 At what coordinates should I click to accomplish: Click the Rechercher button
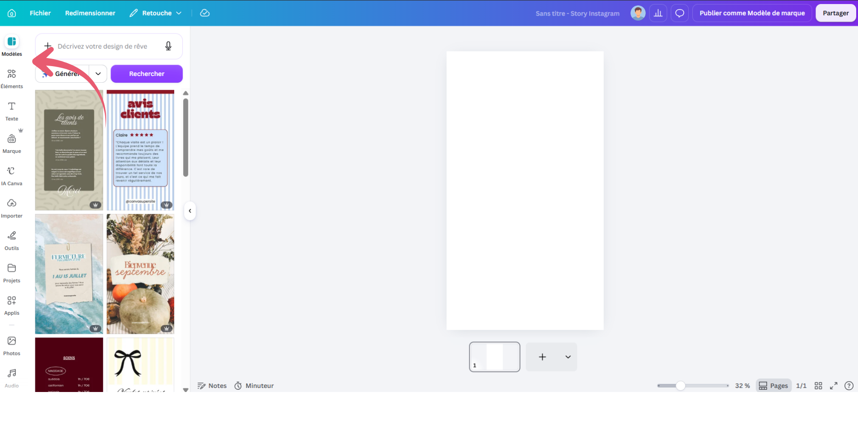click(x=146, y=74)
